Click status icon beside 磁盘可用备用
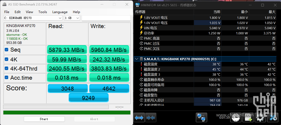 click(x=141, y=85)
